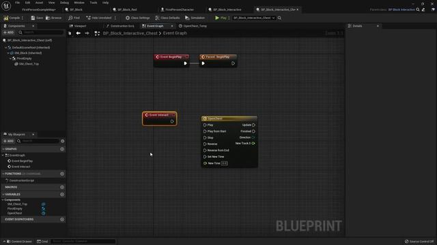Select SM_Block inherited component
437x245 pixels.
click(x=28, y=53)
